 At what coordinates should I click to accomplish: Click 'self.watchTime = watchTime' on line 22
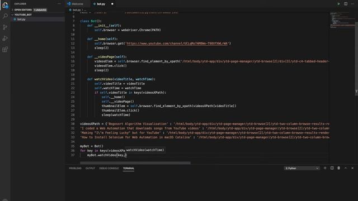pos(118,88)
